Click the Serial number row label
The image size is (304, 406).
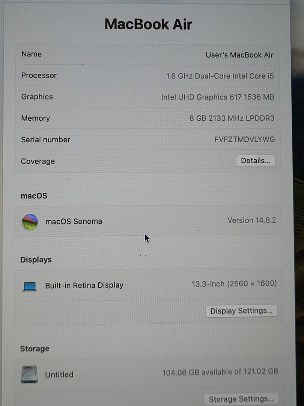45,140
